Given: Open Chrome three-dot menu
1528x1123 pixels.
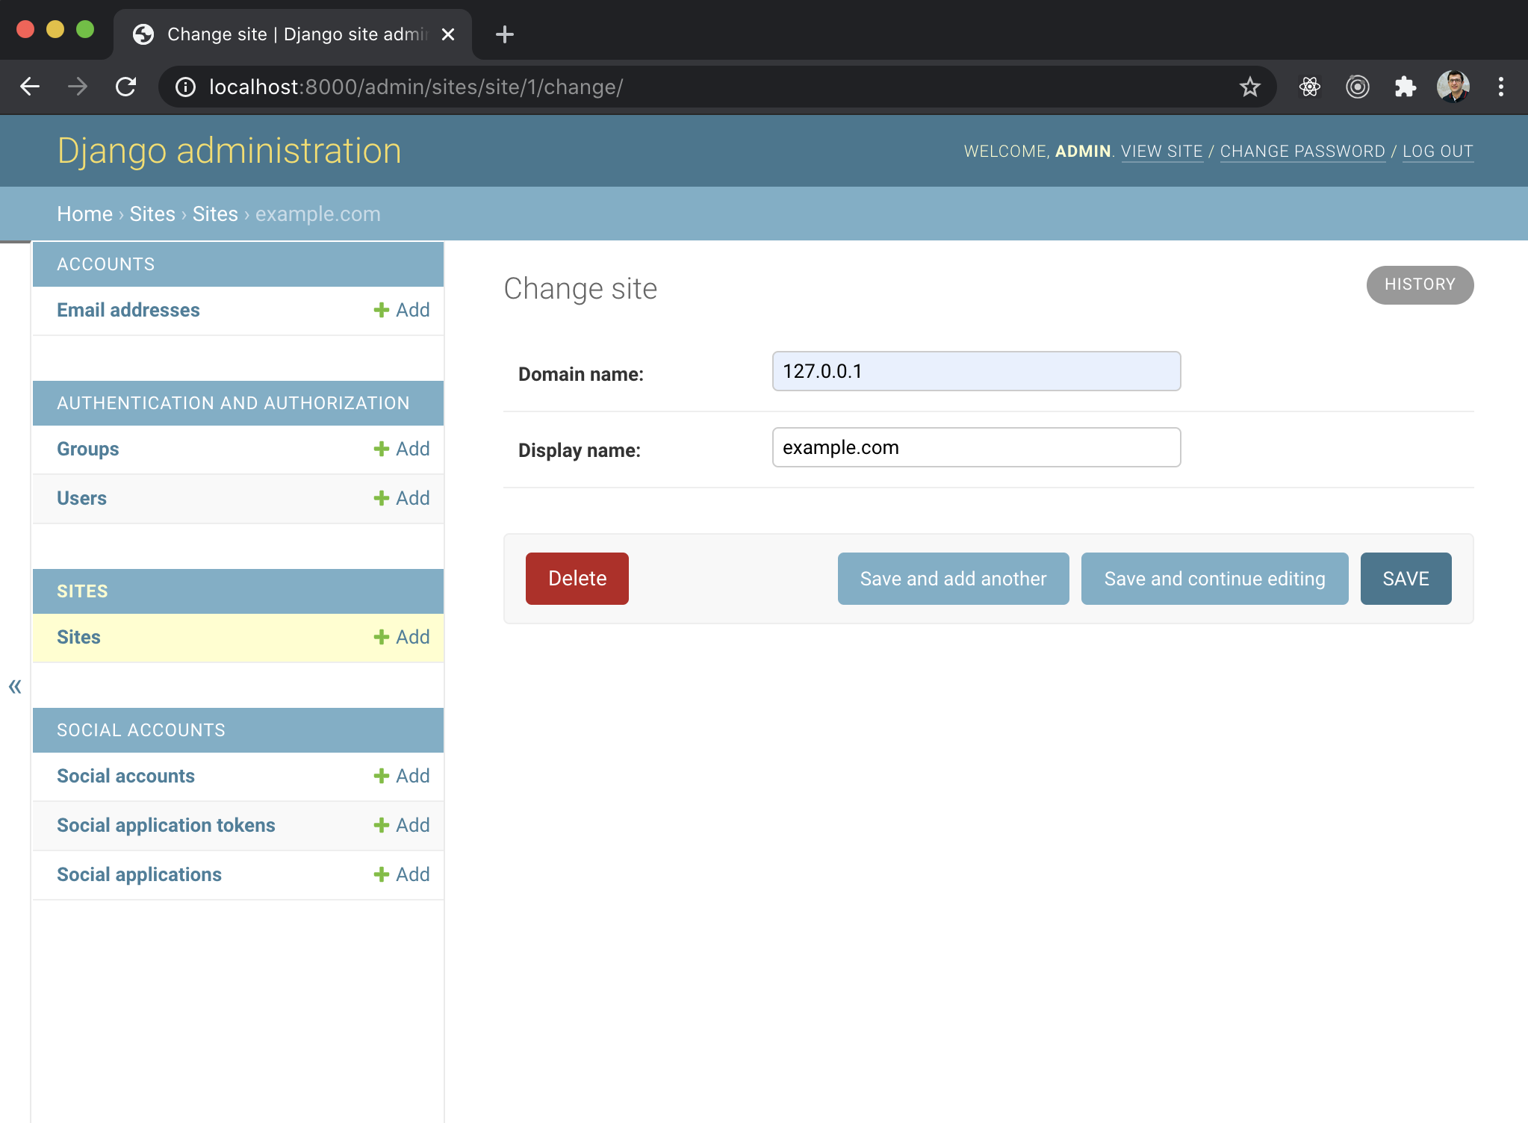Looking at the screenshot, I should coord(1500,87).
